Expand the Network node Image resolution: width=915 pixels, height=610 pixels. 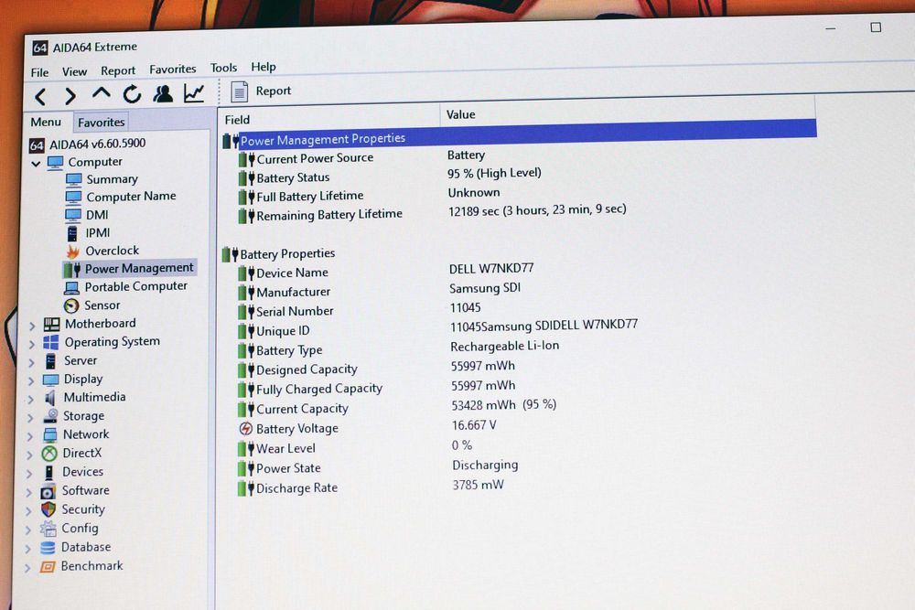pyautogui.click(x=30, y=436)
